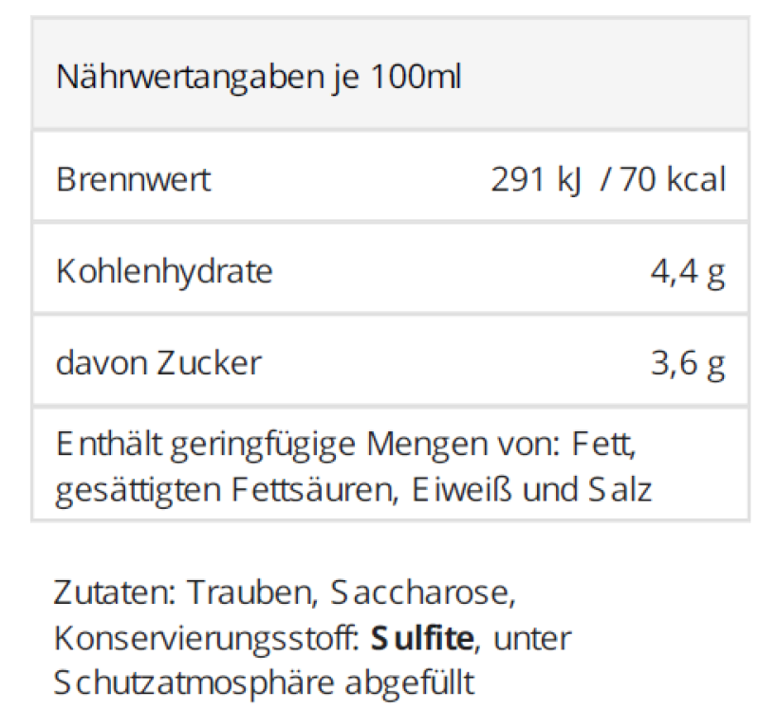Click the 4,4 g carbohydrate value
Image resolution: width=777 pixels, height=710 pixels.
[x=687, y=272]
